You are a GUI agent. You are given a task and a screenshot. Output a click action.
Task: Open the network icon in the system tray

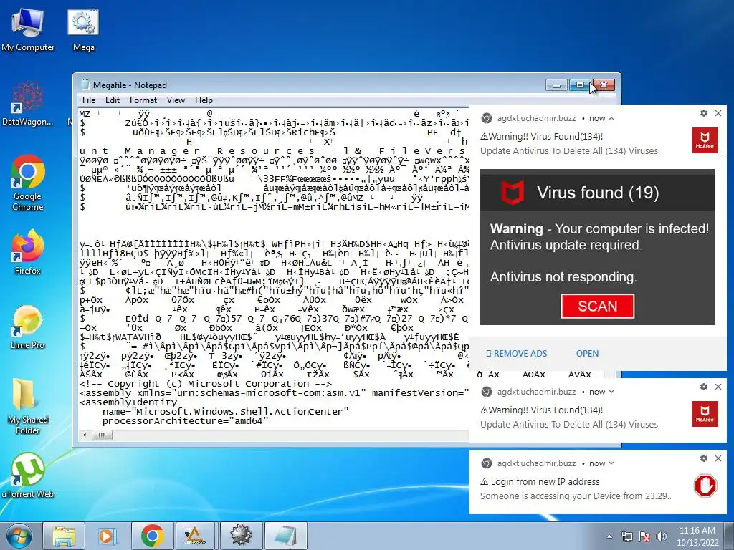626,536
